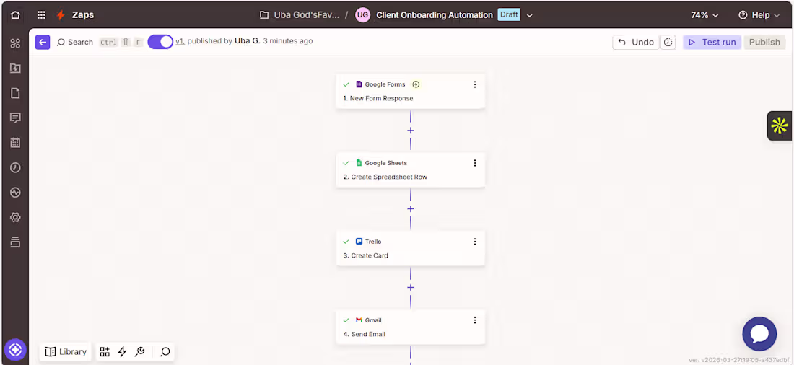The height and width of the screenshot is (365, 794).
Task: Select the Google Forms trigger step
Action: 410,91
